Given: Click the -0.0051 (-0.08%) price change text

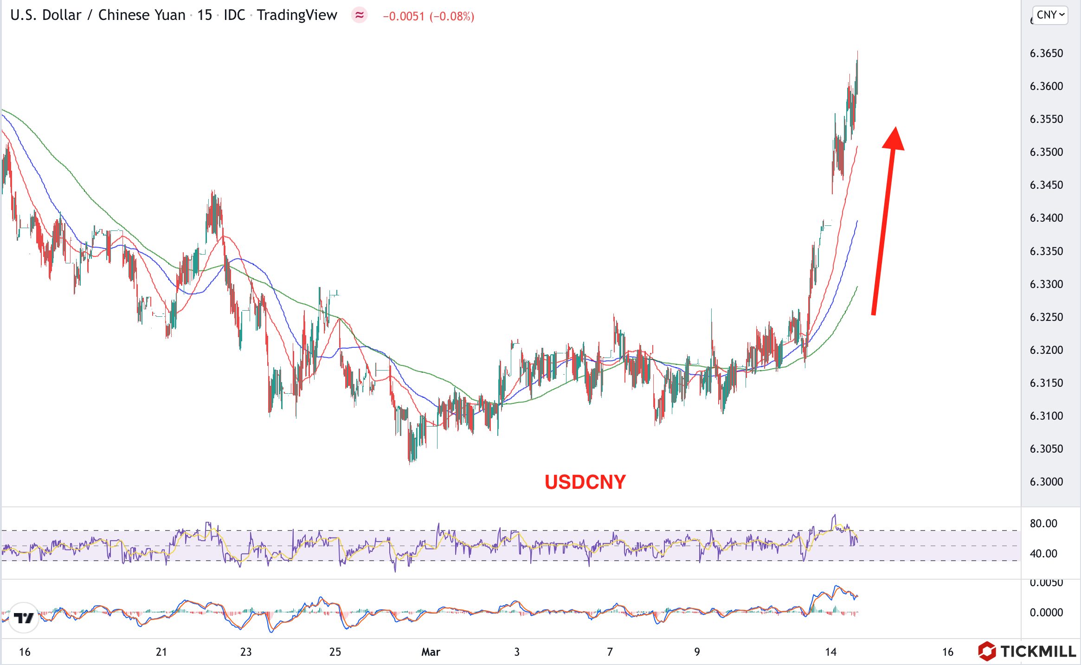Looking at the screenshot, I should click(x=428, y=16).
